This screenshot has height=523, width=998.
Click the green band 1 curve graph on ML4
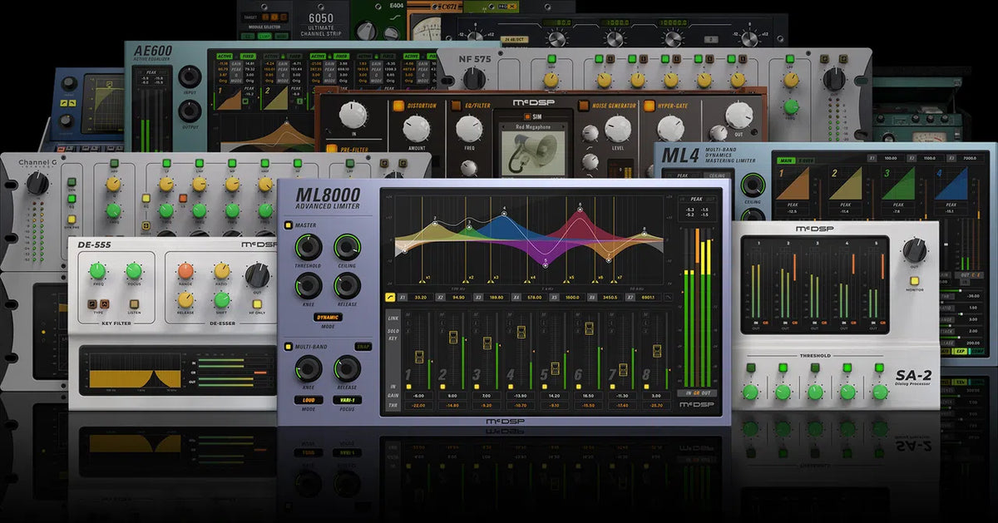click(795, 184)
